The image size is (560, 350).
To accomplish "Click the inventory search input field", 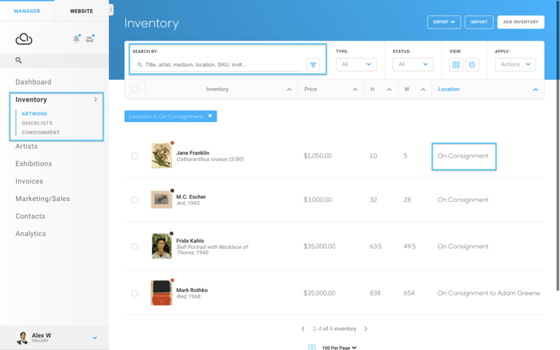I will tap(218, 65).
